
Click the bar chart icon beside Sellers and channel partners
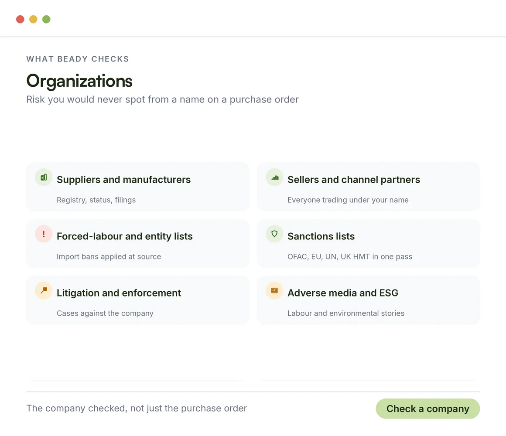coord(275,177)
